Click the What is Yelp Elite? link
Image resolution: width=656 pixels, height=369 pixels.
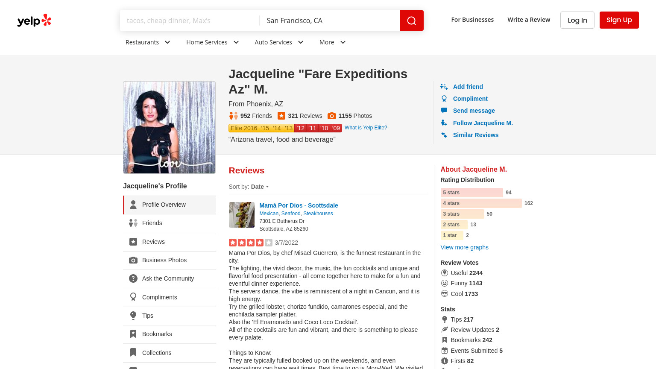tap(366, 128)
